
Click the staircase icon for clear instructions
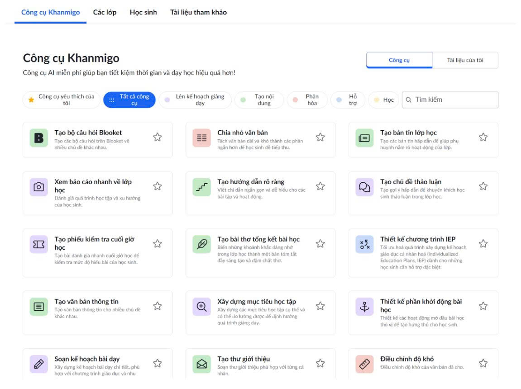tap(201, 187)
